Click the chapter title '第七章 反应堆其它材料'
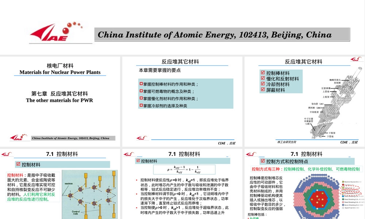Screen dimensions: 365x219 tap(59, 93)
